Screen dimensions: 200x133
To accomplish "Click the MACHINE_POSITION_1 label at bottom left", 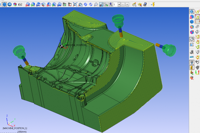I will (x=15, y=129).
